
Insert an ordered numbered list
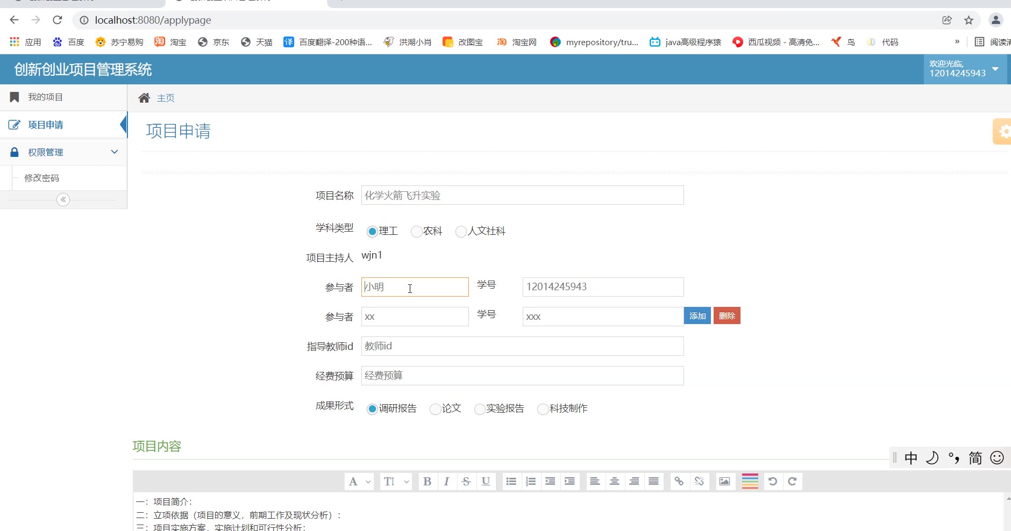pos(531,482)
